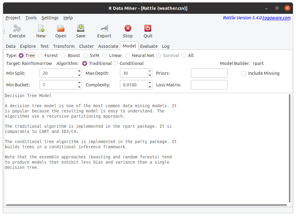
Task: Click the Export icon
Action: click(104, 28)
